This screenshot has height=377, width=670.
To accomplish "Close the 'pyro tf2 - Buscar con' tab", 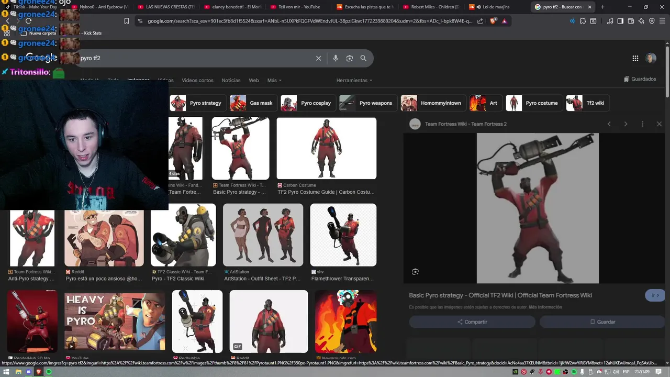I will click(x=590, y=7).
